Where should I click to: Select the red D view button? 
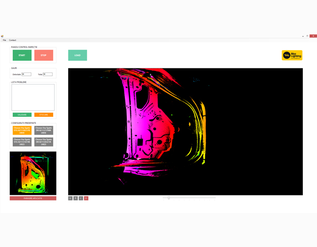86,198
